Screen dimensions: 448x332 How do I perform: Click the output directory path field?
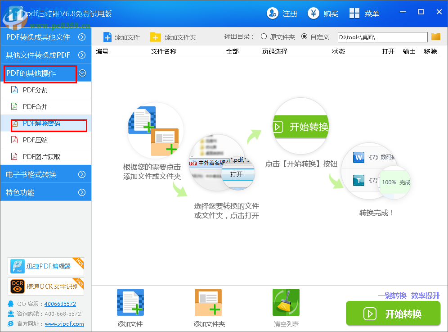382,37
